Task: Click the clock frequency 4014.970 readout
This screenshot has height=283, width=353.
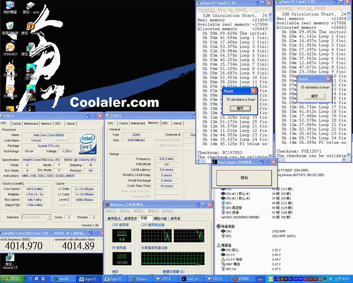Action: [24, 246]
